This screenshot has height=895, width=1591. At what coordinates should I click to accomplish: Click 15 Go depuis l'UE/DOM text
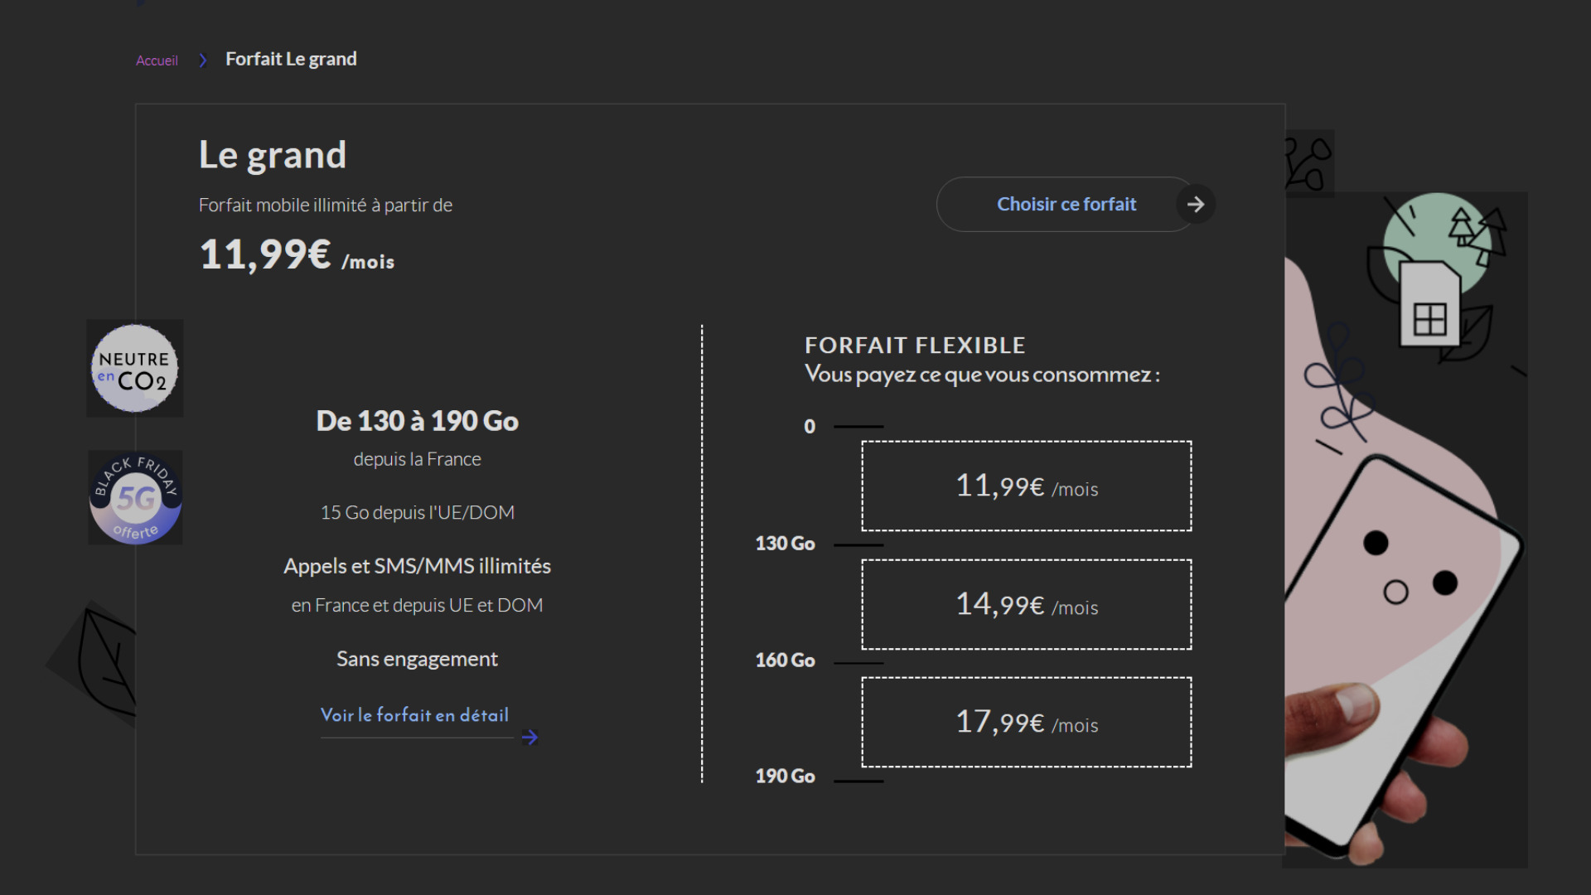click(417, 512)
